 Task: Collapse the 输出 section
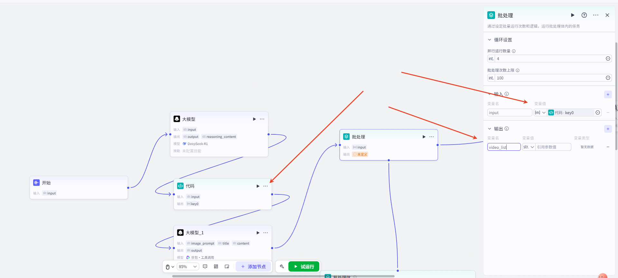pos(490,129)
